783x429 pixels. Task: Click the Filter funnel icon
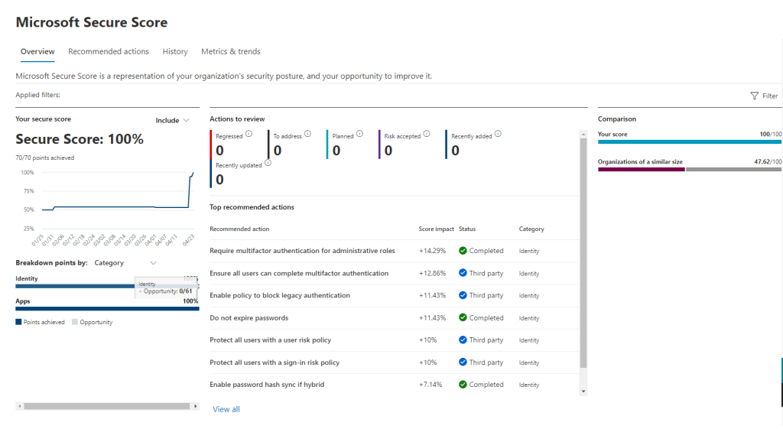pos(755,96)
